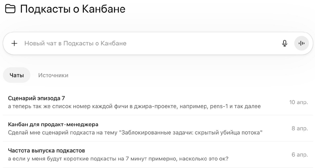This screenshot has height=168, width=315.
Task: Click the 10 апр. date label
Action: (298, 102)
